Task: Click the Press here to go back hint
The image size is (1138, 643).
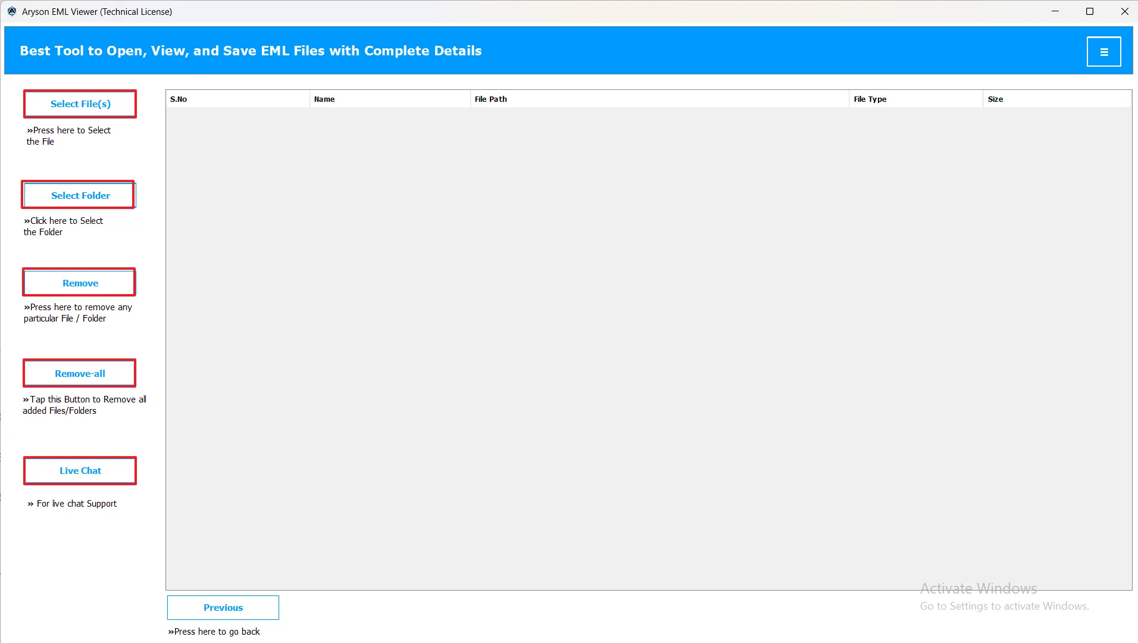Action: 214,632
